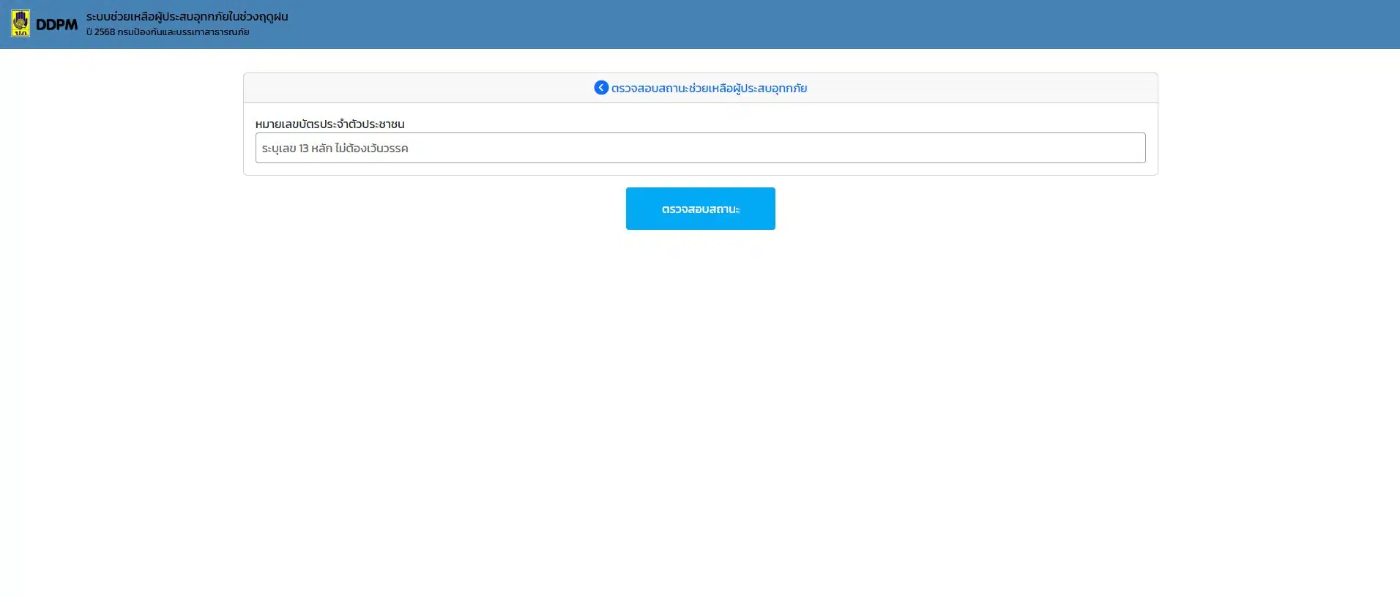Click the blue top navigation bar

(x=805, y=24)
